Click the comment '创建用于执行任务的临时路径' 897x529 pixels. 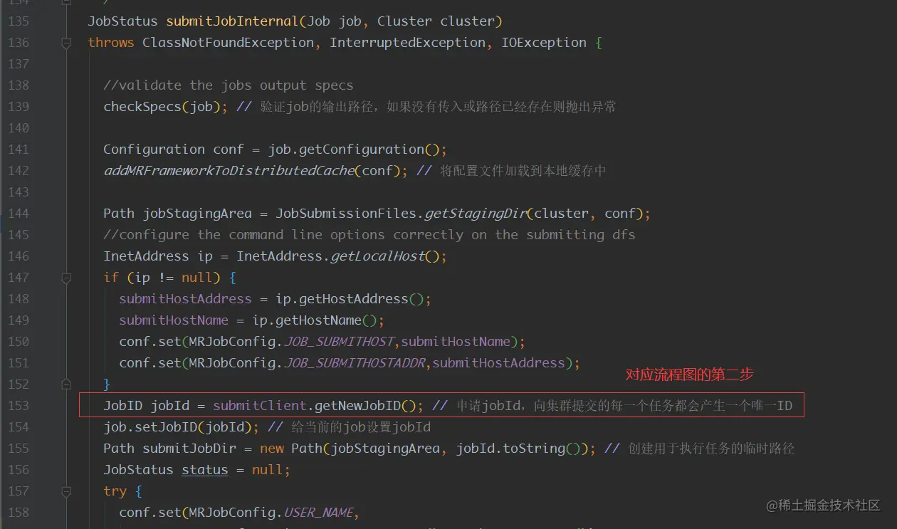pyautogui.click(x=711, y=449)
